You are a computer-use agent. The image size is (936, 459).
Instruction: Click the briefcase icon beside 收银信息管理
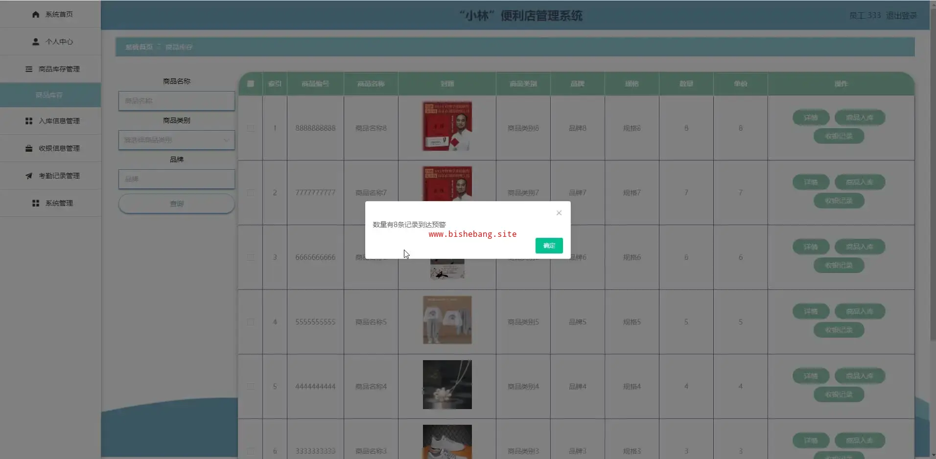pos(29,148)
